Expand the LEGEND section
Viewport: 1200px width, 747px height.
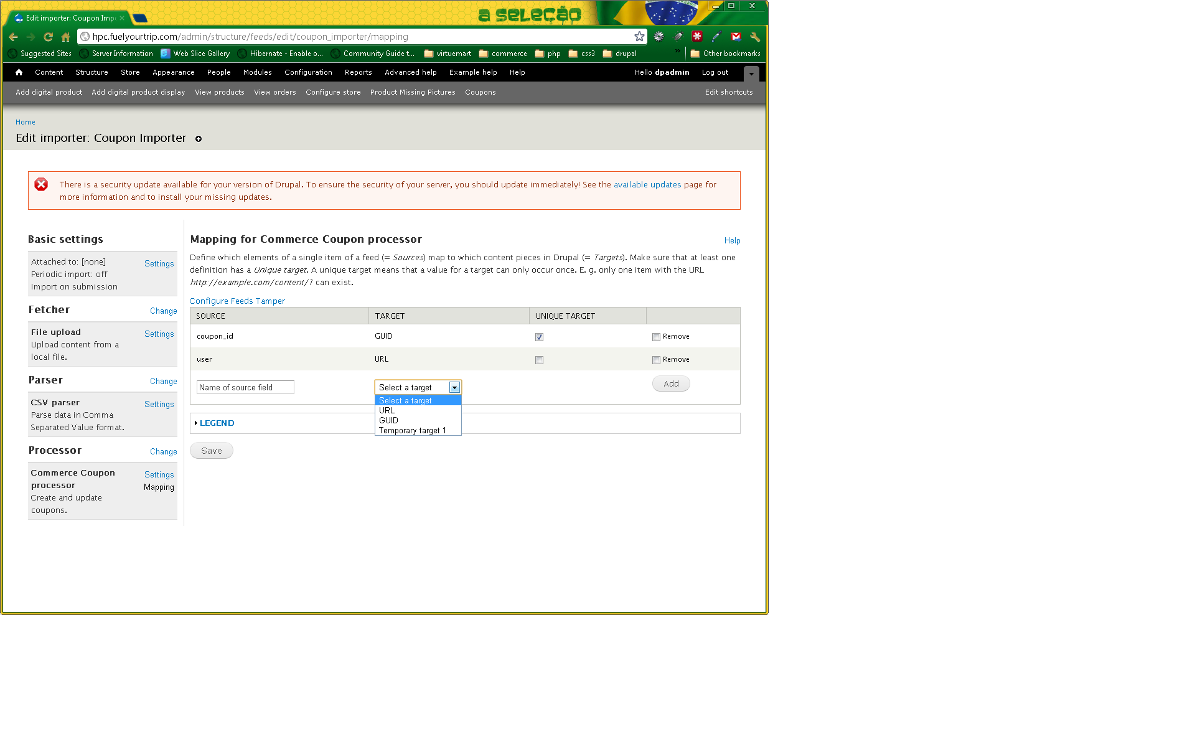click(217, 423)
